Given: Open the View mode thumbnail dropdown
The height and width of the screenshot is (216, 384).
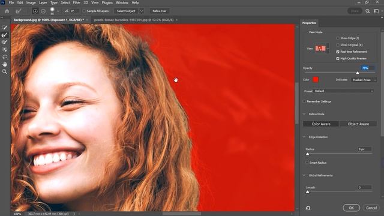Looking at the screenshot, I should point(328,49).
